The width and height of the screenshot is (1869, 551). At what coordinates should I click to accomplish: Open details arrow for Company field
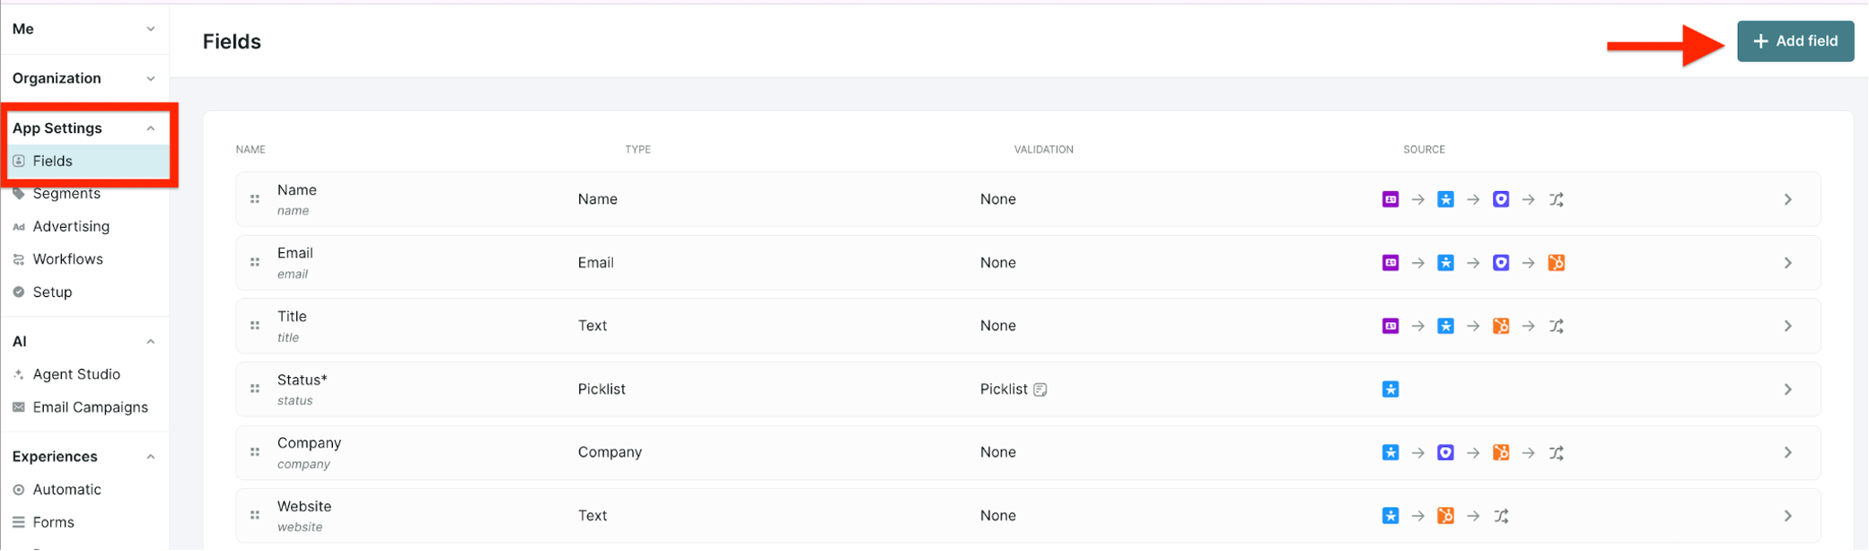tap(1787, 452)
